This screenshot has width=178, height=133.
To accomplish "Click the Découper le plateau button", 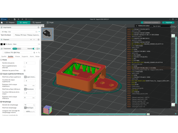I will pos(151,23).
